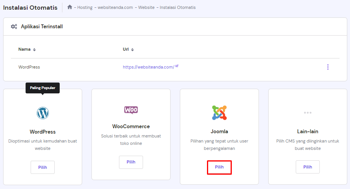Click Instalasi Otomatis page title

click(30, 8)
